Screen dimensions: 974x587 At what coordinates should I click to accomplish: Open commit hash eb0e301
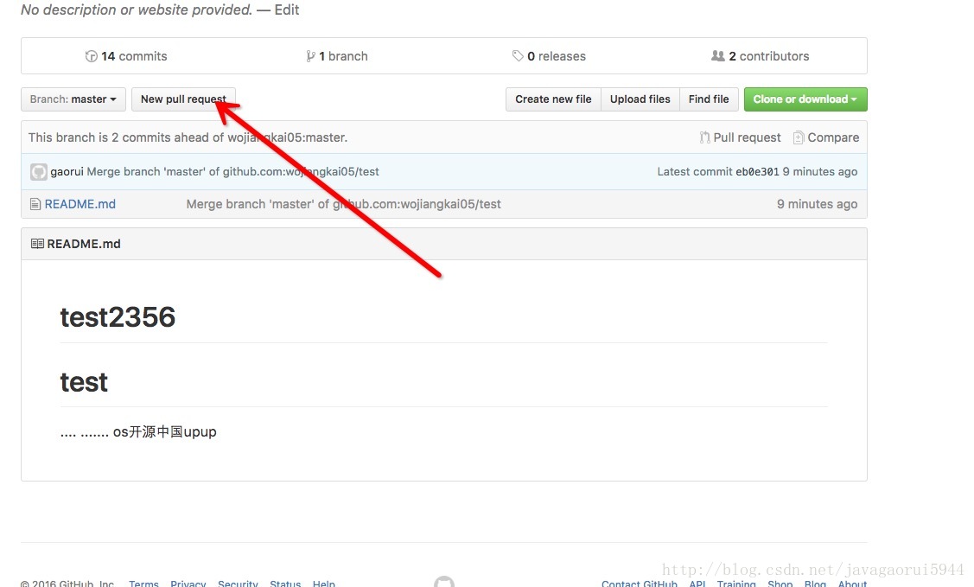[x=757, y=171]
